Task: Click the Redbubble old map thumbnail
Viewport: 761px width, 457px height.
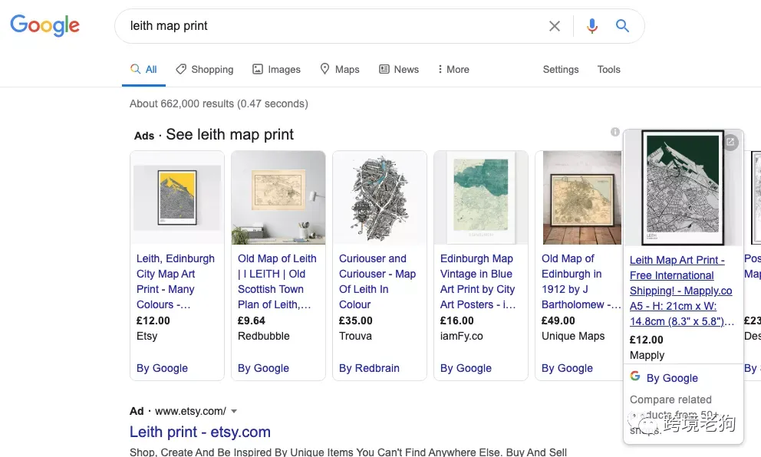Action: (278, 198)
